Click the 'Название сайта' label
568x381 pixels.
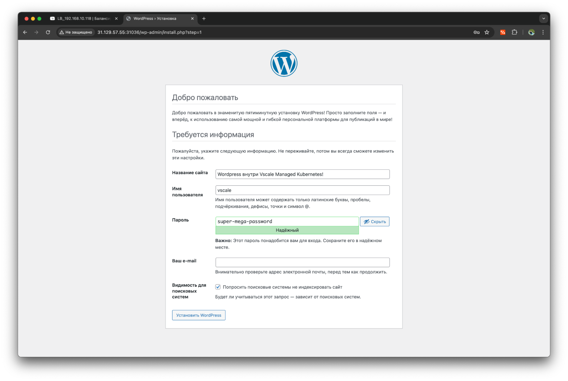pos(190,172)
